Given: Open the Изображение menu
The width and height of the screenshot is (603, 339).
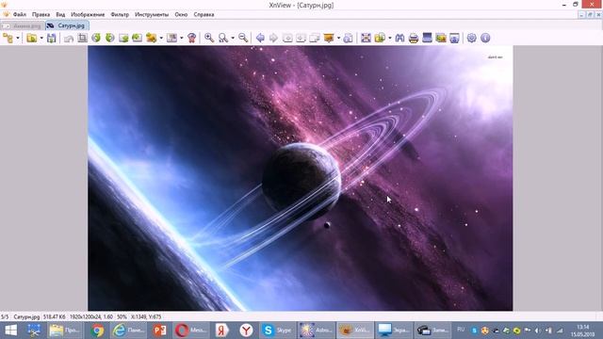Looking at the screenshot, I should pyautogui.click(x=88, y=14).
